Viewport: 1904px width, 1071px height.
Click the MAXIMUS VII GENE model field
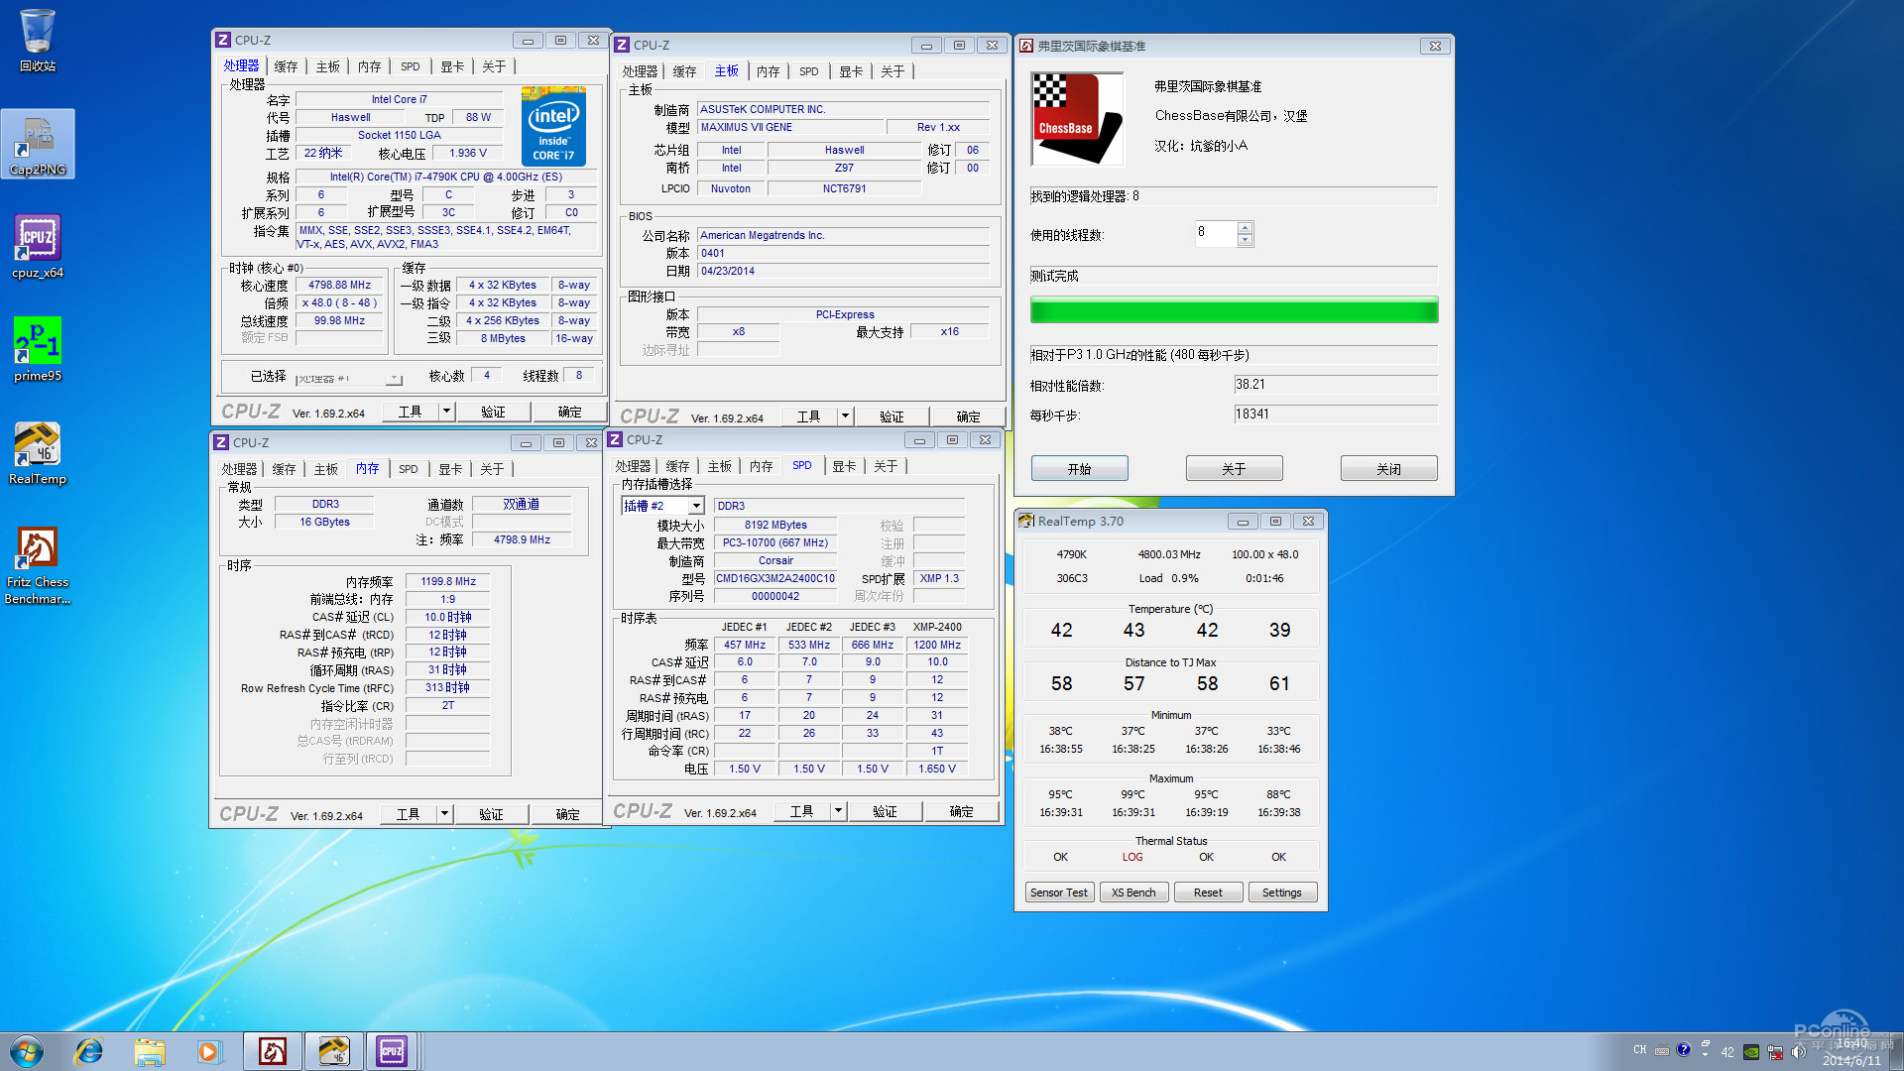click(x=790, y=127)
